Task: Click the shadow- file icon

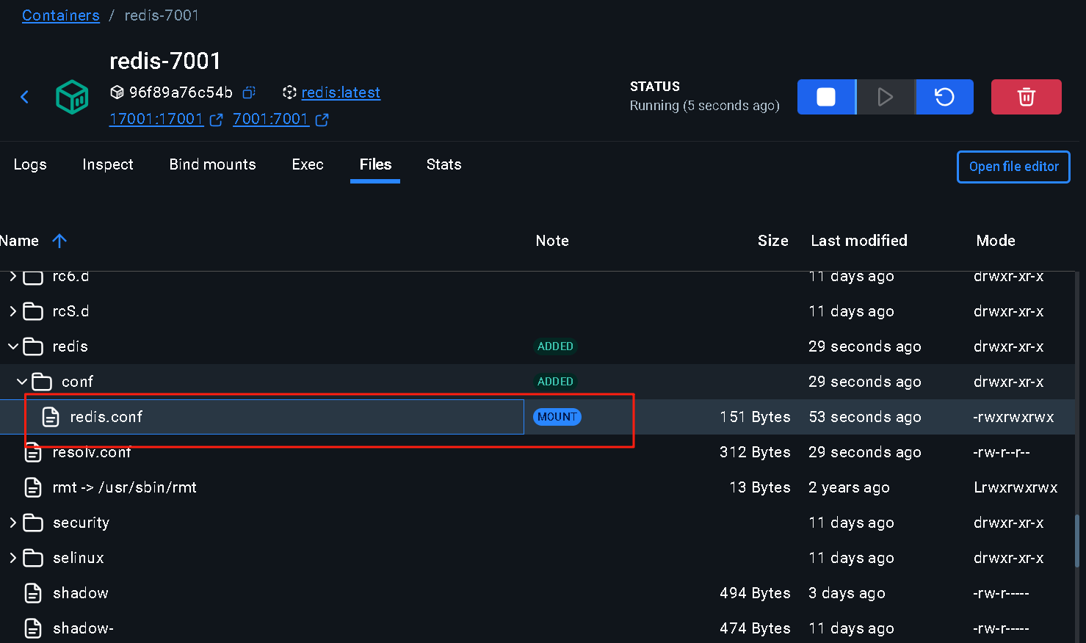Action: click(x=33, y=628)
